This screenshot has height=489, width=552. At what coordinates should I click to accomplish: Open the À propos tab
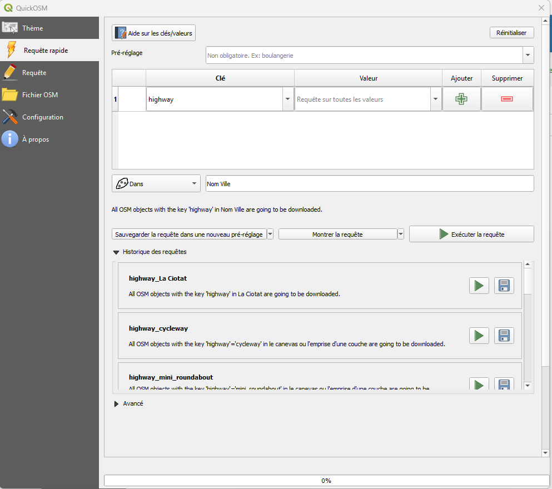pos(49,139)
